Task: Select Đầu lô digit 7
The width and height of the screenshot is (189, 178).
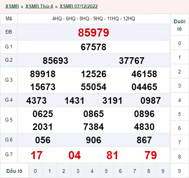Action: [x=134, y=171]
